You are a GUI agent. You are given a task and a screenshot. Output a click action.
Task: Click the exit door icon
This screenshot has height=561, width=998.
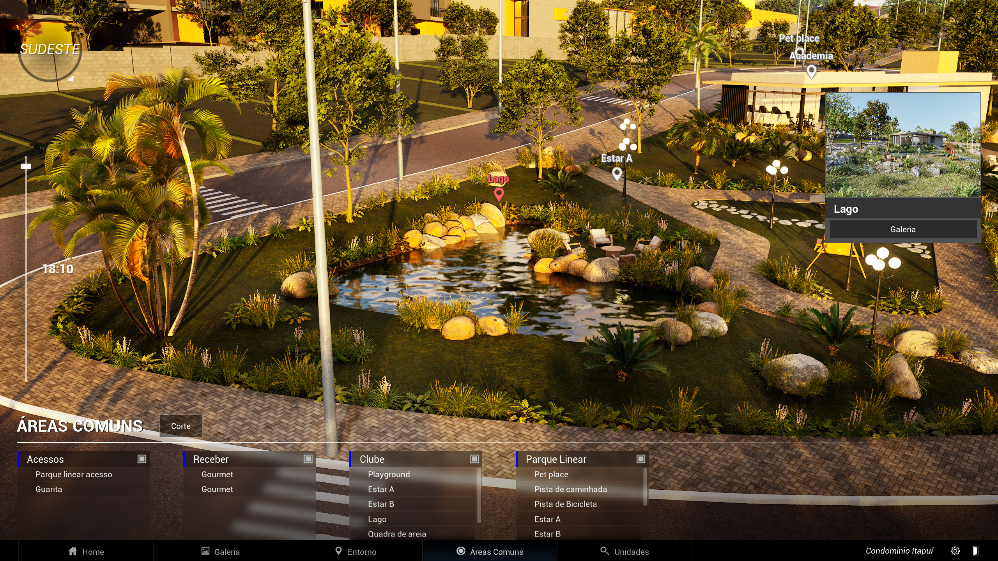(x=975, y=551)
